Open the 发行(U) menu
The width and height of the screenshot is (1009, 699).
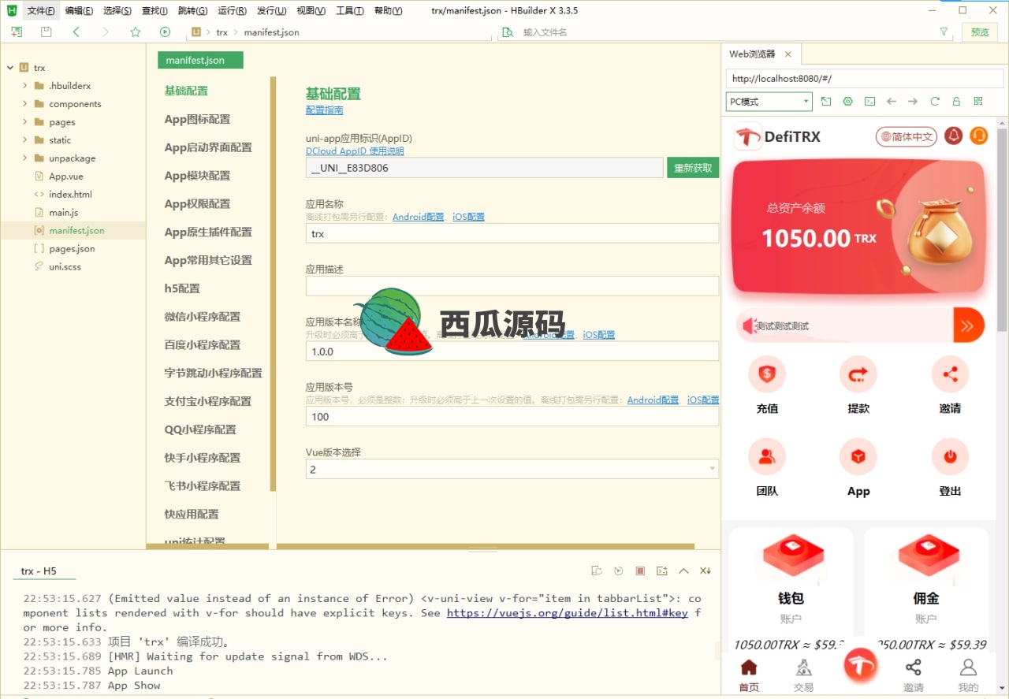pos(271,10)
